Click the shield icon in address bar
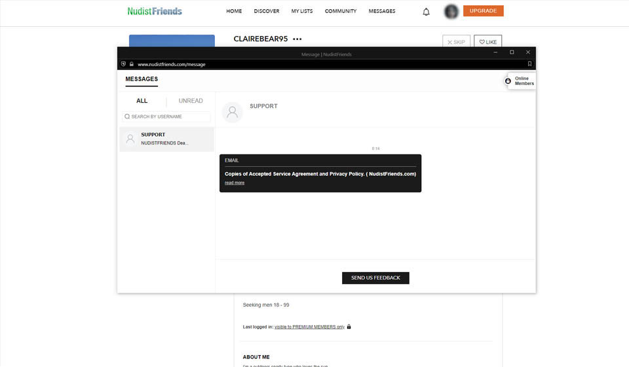This screenshot has width=629, height=367. click(123, 64)
